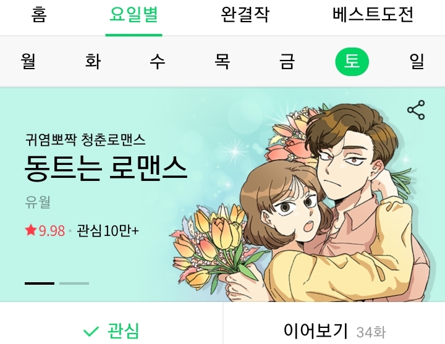
Task: Open the 베스트도전 tab
Action: point(373,14)
